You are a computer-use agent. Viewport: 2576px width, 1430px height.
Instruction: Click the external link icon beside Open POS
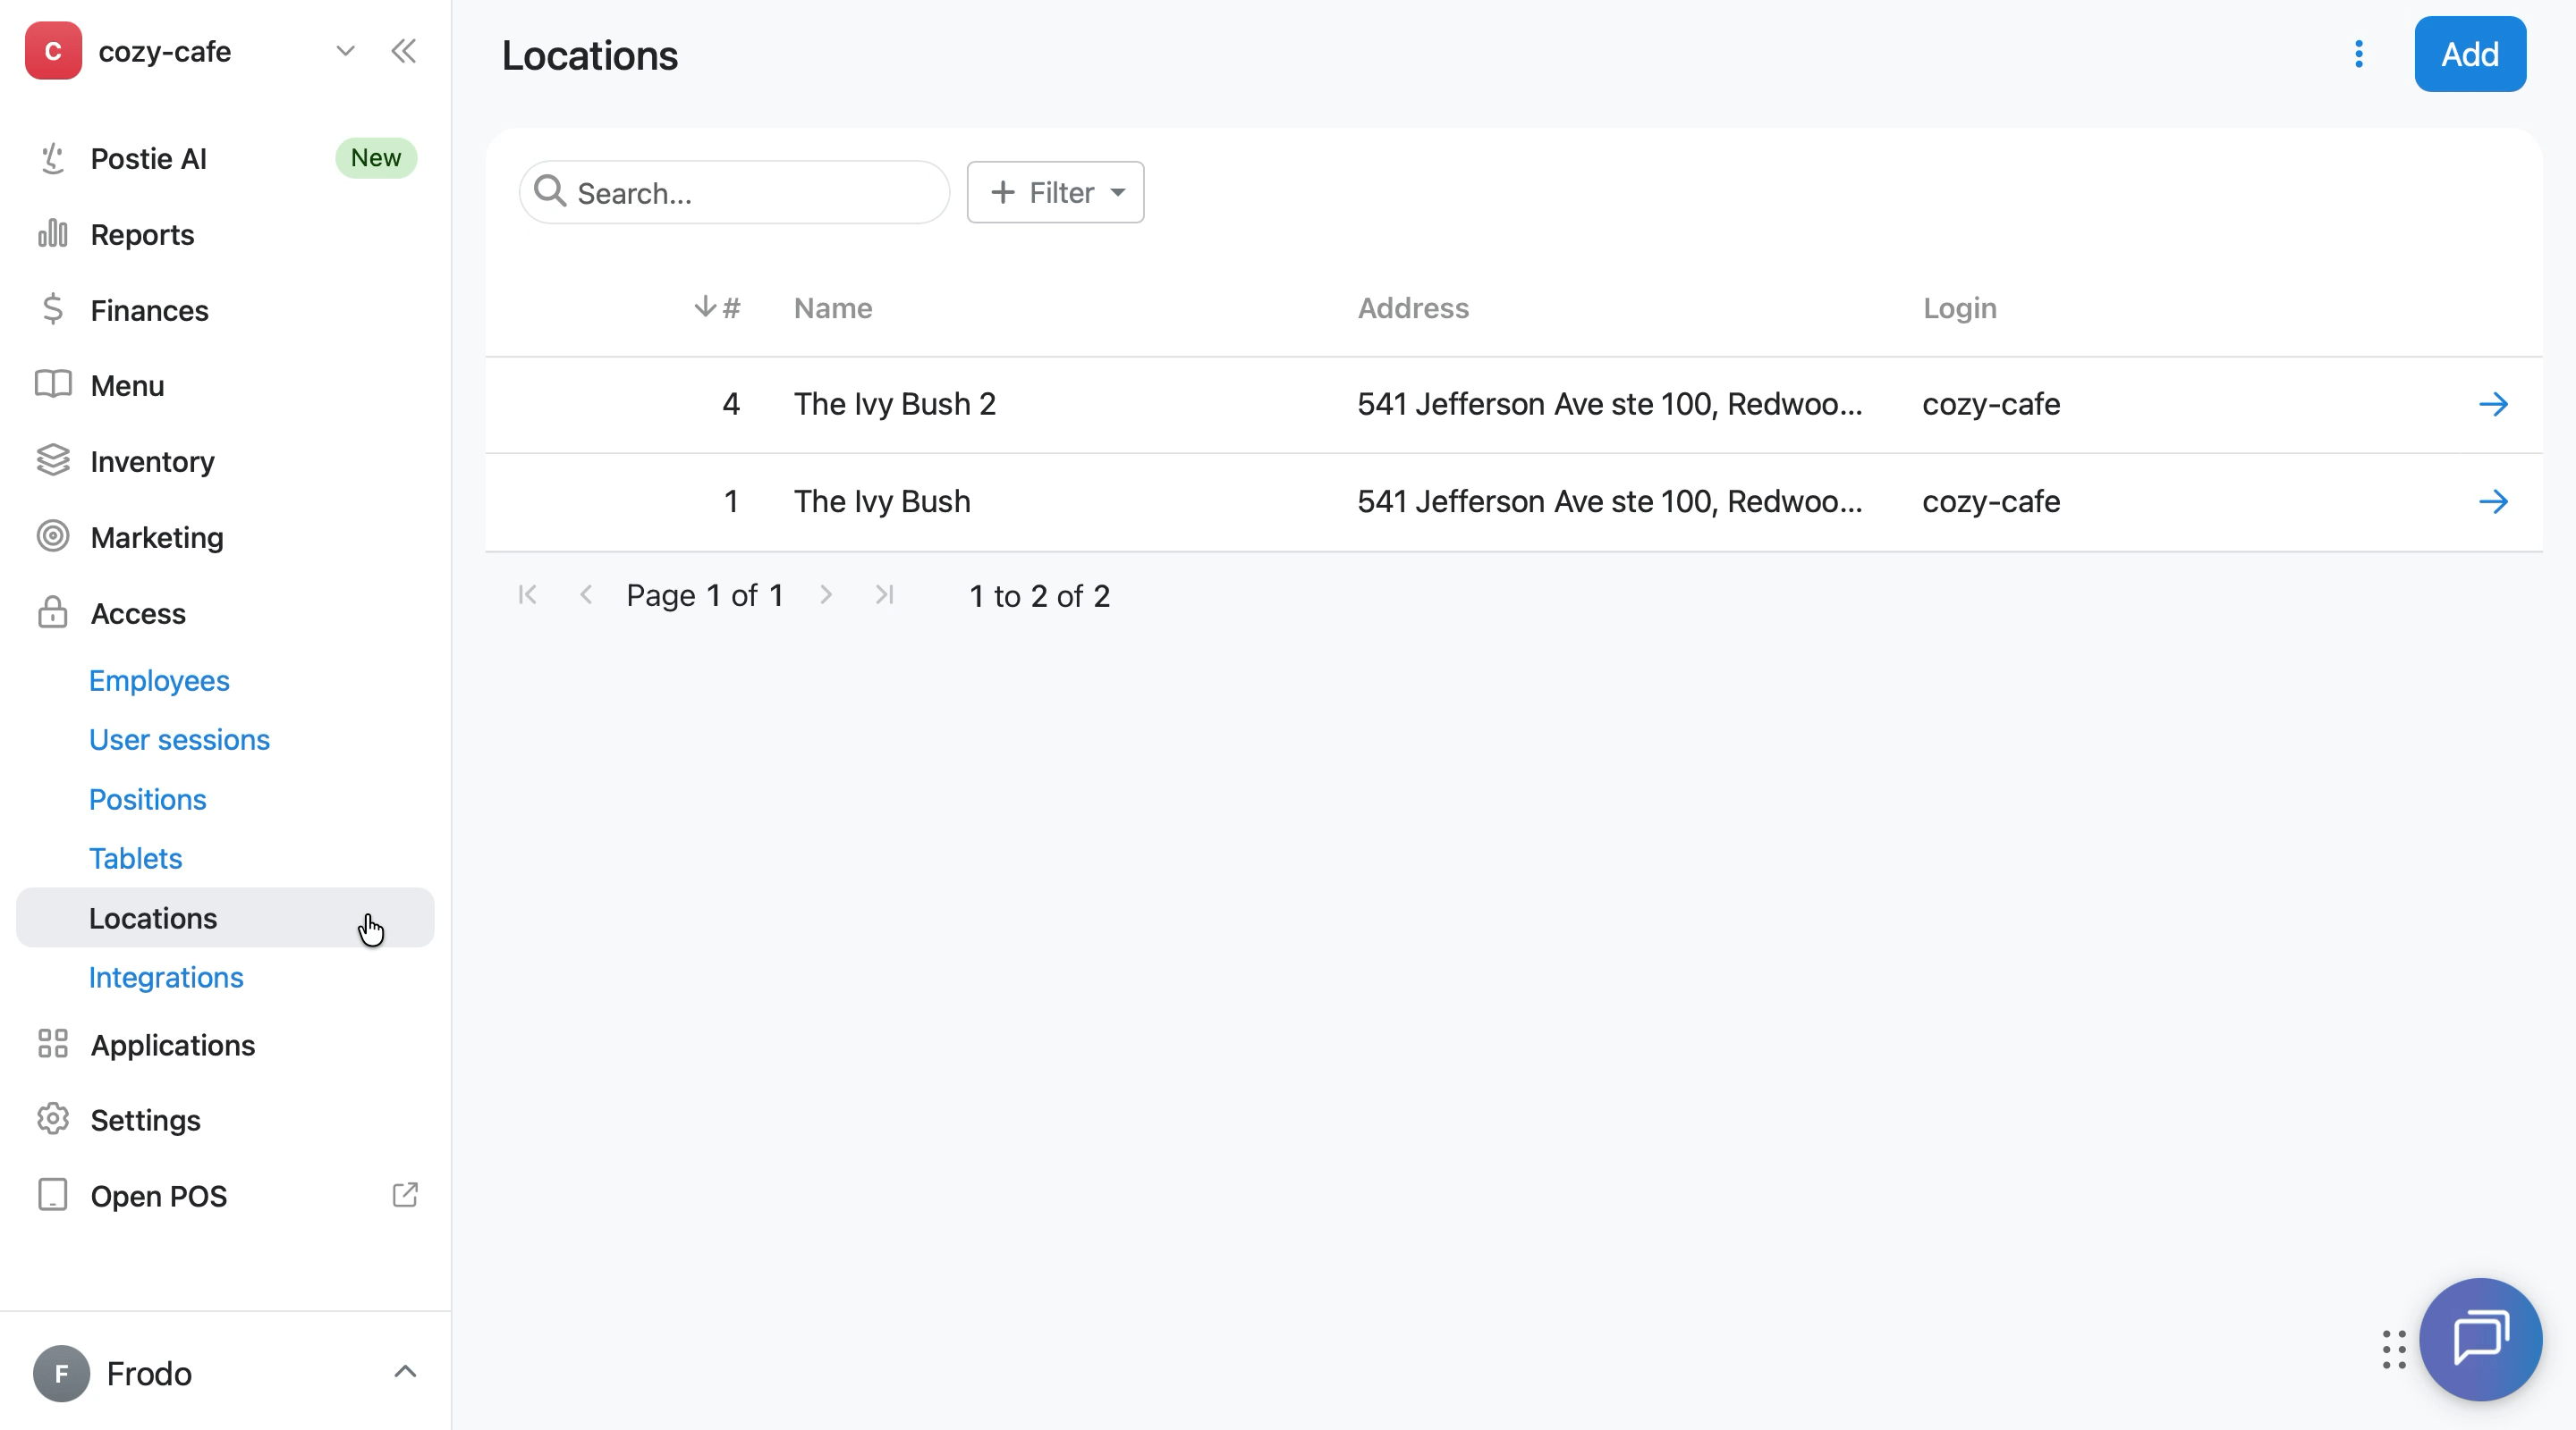405,1195
